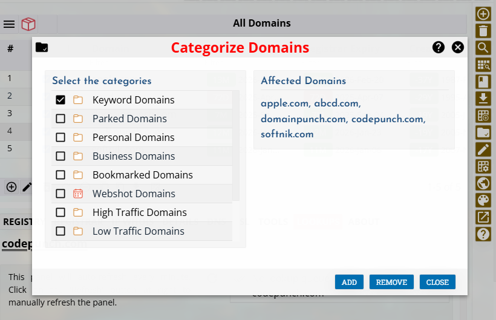Image resolution: width=496 pixels, height=320 pixels.
Task: Close the Categorize Domains dialog
Action: tap(458, 47)
